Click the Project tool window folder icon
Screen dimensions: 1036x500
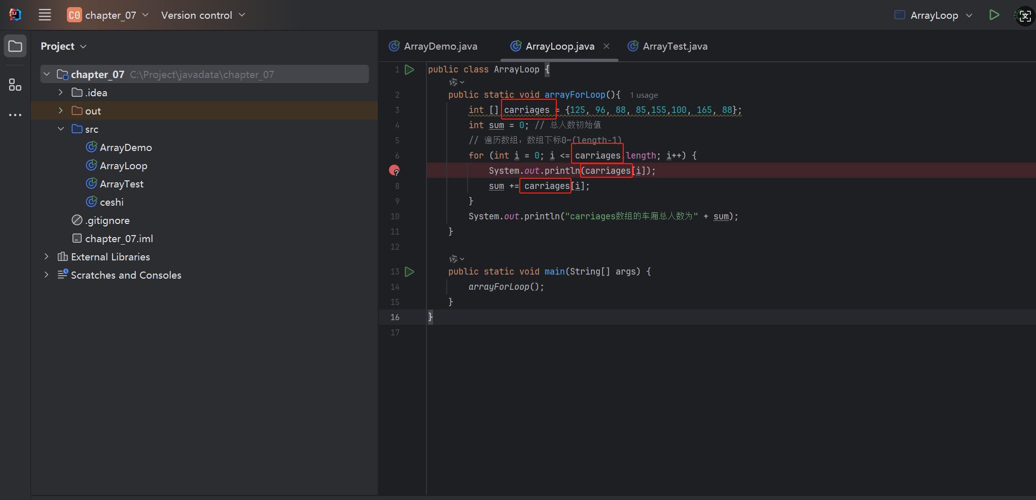pyautogui.click(x=15, y=47)
